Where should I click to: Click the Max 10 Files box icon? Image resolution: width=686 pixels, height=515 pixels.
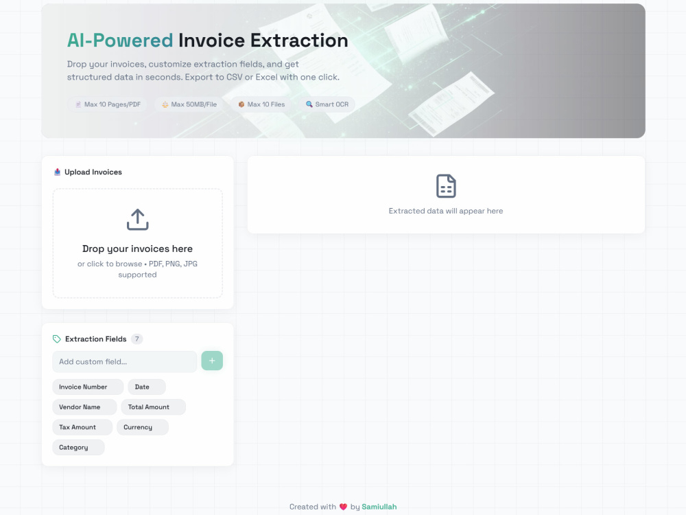click(241, 104)
